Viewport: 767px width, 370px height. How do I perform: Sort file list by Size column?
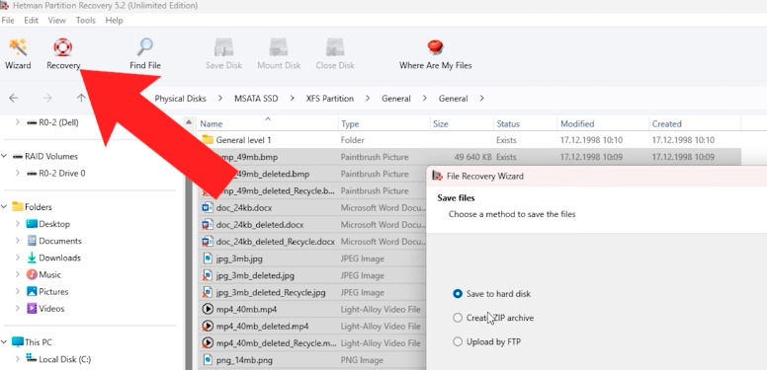click(462, 124)
